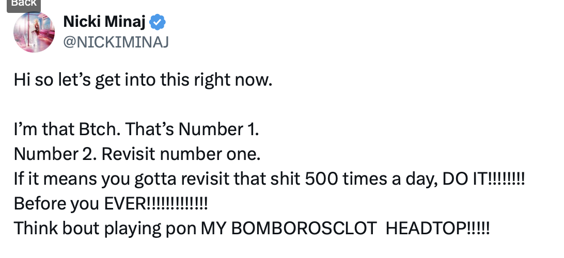Image resolution: width=564 pixels, height=258 pixels.
Task: Click the line "I'm that Btch. That's Number 1."
Action: point(136,129)
